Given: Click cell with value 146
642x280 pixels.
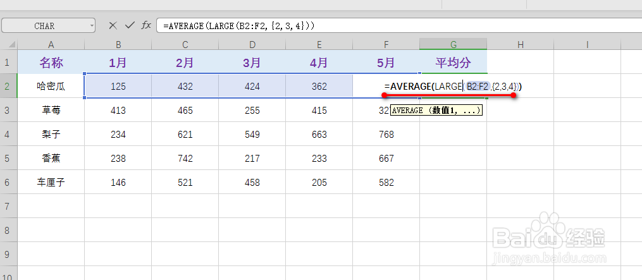Looking at the screenshot, I should (118, 182).
